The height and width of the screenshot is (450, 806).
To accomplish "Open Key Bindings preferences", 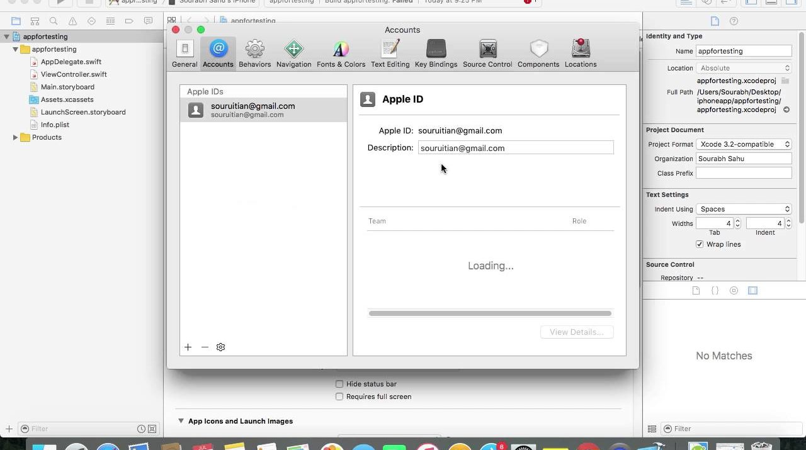I will point(436,53).
